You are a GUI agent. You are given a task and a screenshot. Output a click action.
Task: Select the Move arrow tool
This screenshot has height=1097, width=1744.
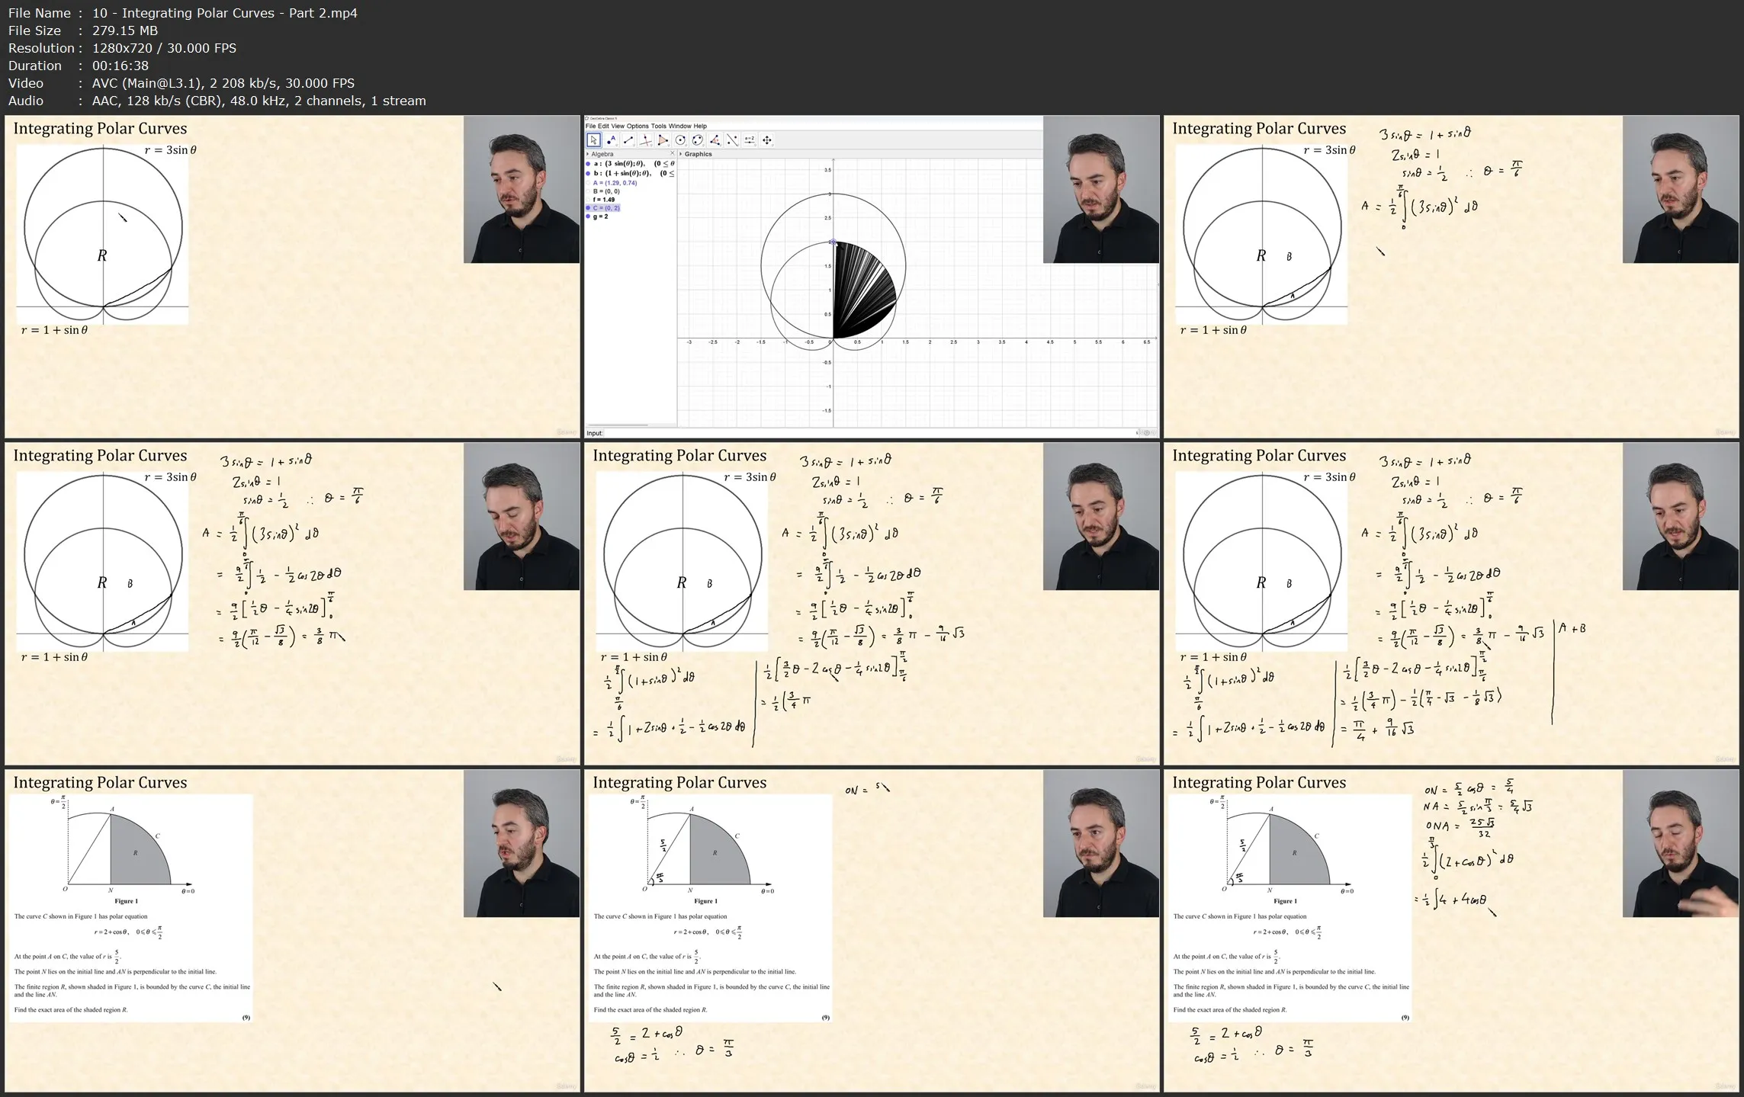pyautogui.click(x=593, y=140)
